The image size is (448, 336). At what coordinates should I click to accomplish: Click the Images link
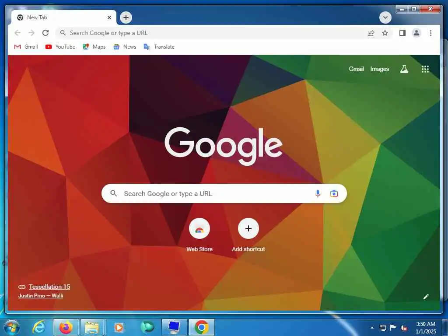(379, 69)
